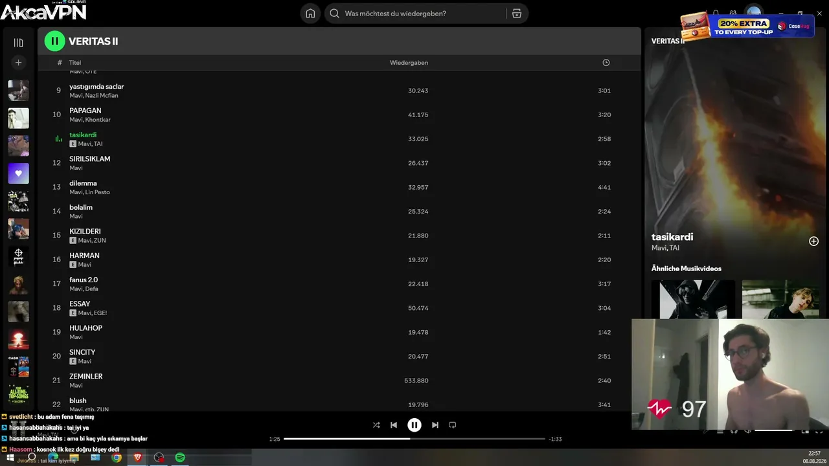Viewport: 829px width, 466px height.
Task: Go to the Spotify home screen
Action: click(x=310, y=14)
